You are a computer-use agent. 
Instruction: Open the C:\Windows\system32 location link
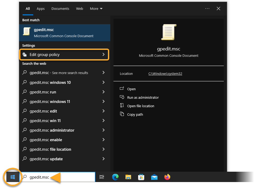pos(165,74)
